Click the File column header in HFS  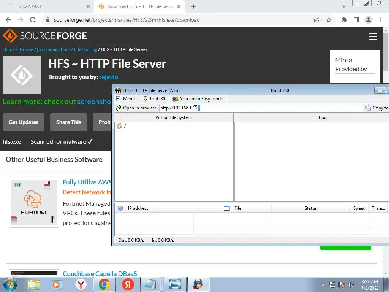pyautogui.click(x=232, y=208)
